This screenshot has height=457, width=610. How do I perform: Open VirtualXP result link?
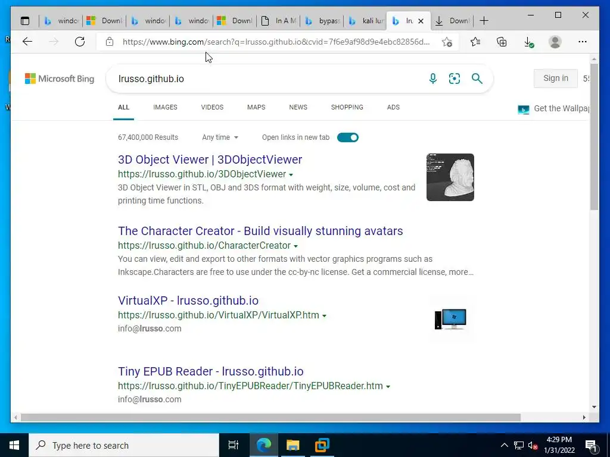coord(188,301)
